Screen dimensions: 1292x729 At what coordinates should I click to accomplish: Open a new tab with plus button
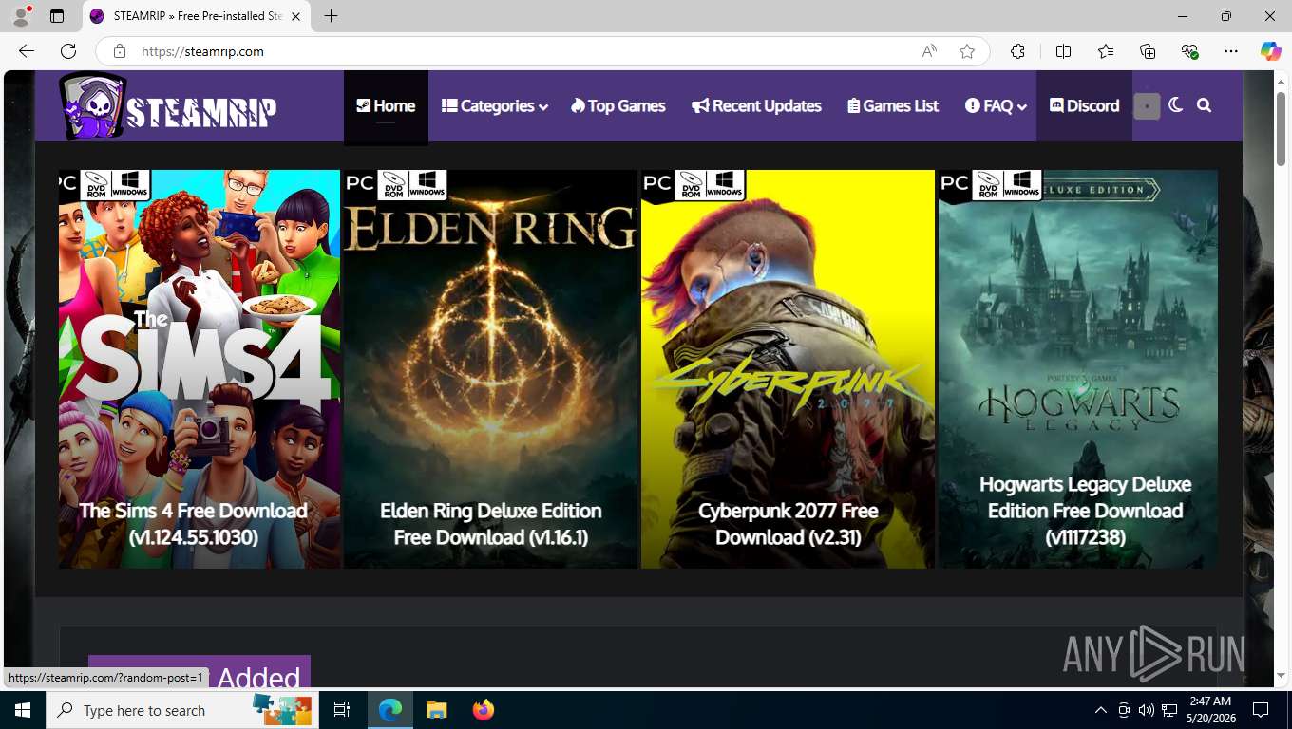[331, 16]
